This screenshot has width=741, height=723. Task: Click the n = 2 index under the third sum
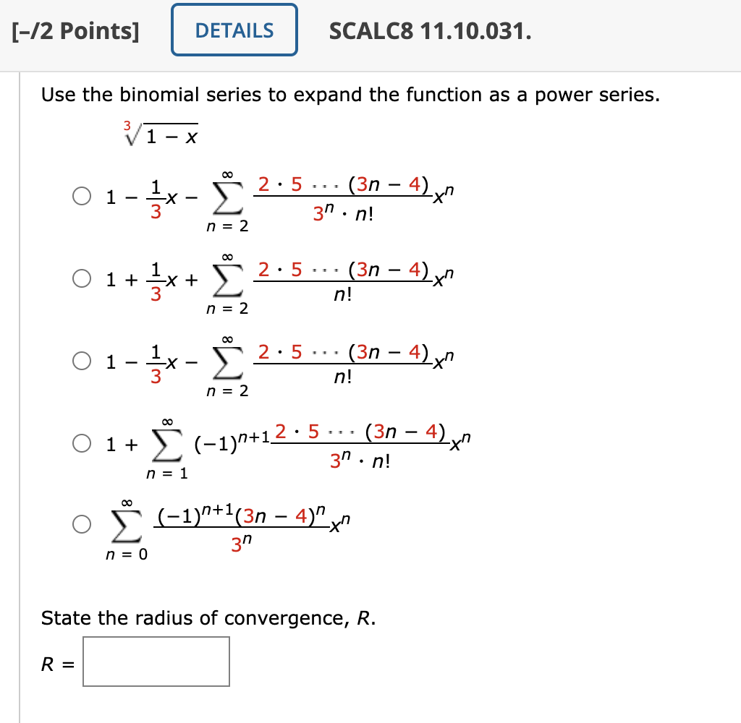click(226, 391)
